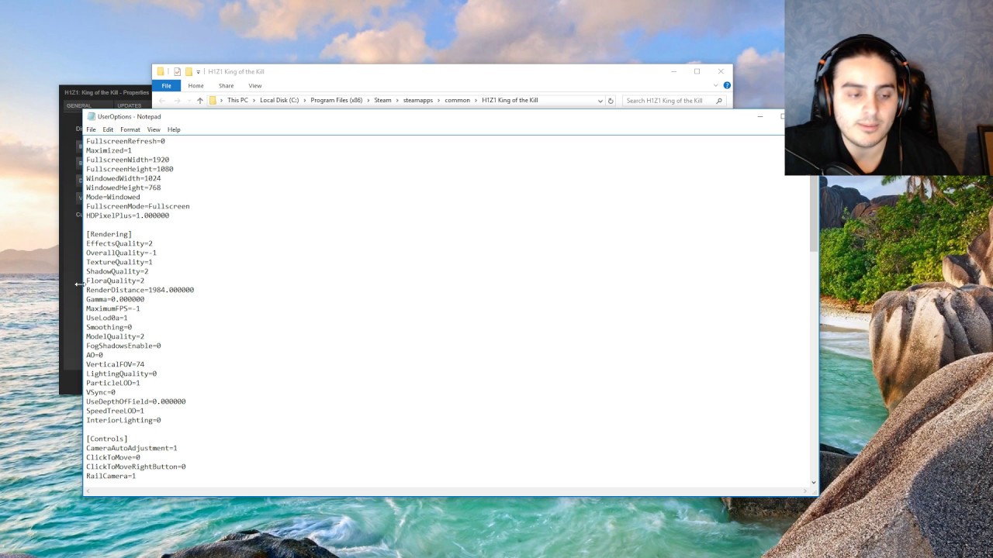The image size is (993, 558).
Task: Click the line Mode=Windowed
Action: click(x=113, y=197)
